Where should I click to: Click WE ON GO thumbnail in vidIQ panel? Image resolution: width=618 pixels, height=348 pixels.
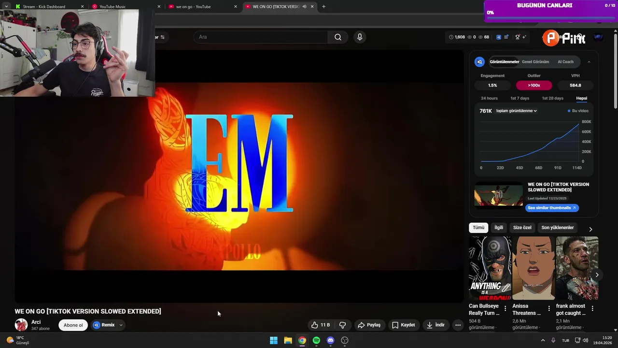pos(499,195)
